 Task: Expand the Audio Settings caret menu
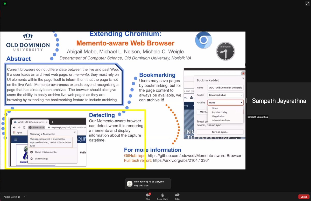click(25, 197)
